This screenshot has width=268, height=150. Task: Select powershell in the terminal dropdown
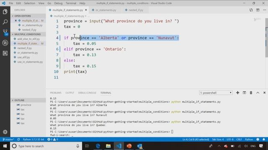point(216,92)
